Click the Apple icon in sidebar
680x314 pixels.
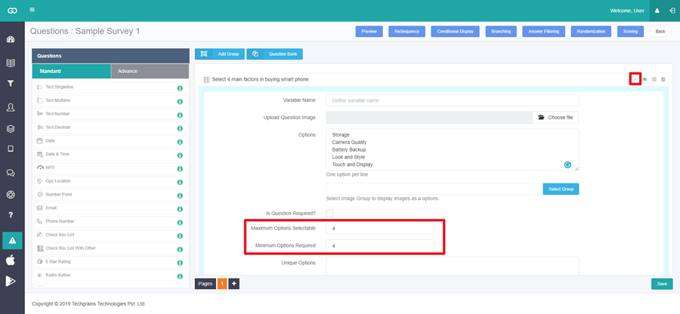pos(11,260)
